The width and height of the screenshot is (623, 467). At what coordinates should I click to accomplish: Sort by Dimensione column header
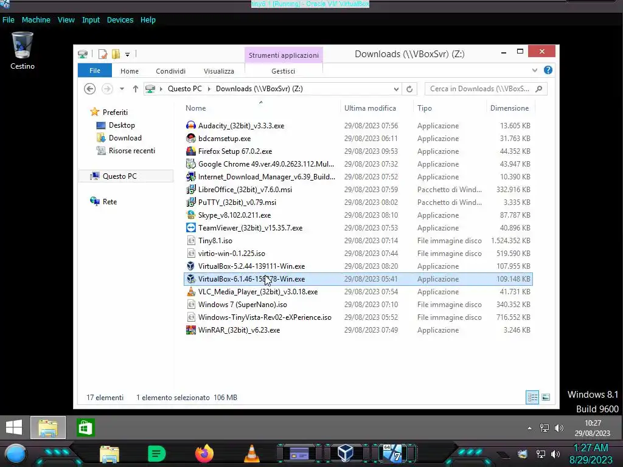point(510,108)
